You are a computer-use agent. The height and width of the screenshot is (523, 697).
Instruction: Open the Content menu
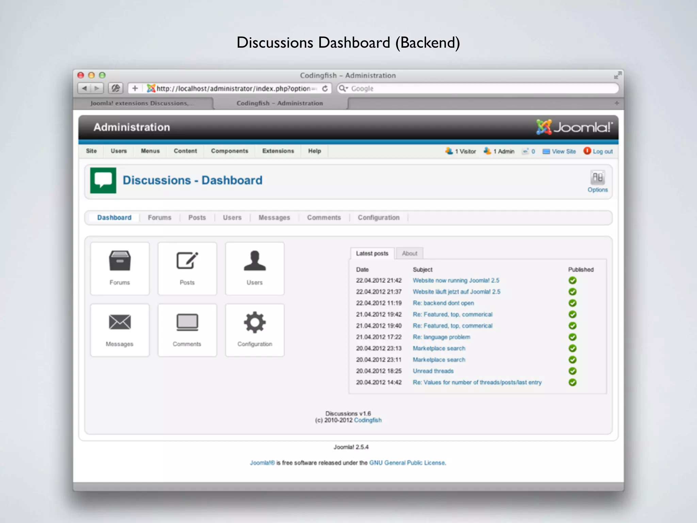coord(185,151)
